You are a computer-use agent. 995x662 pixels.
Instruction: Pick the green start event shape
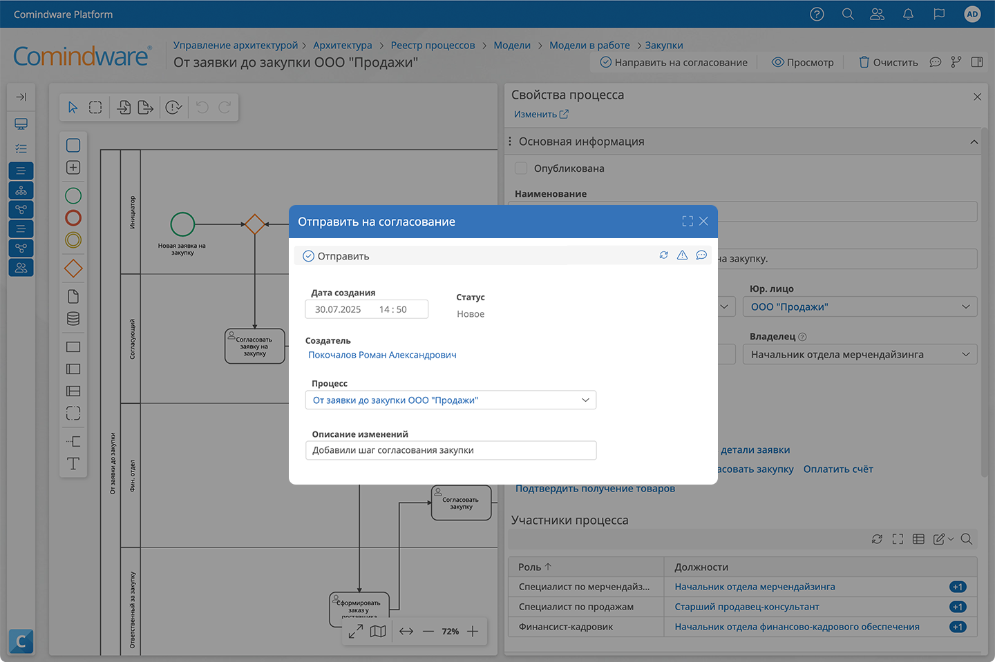[73, 196]
